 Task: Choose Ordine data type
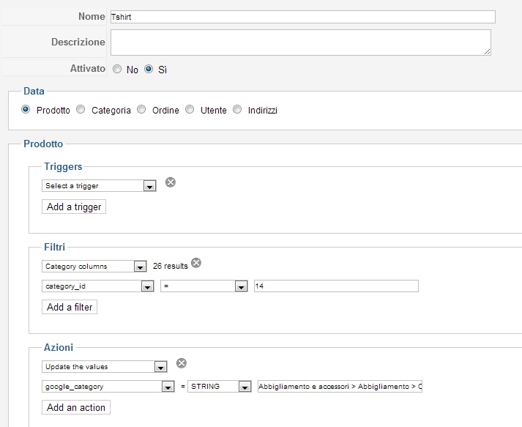point(141,109)
